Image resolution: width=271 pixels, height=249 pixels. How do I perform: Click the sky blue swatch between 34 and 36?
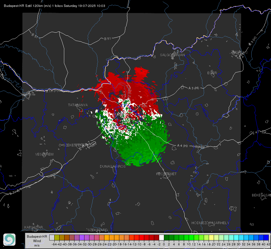[x=251, y=237]
